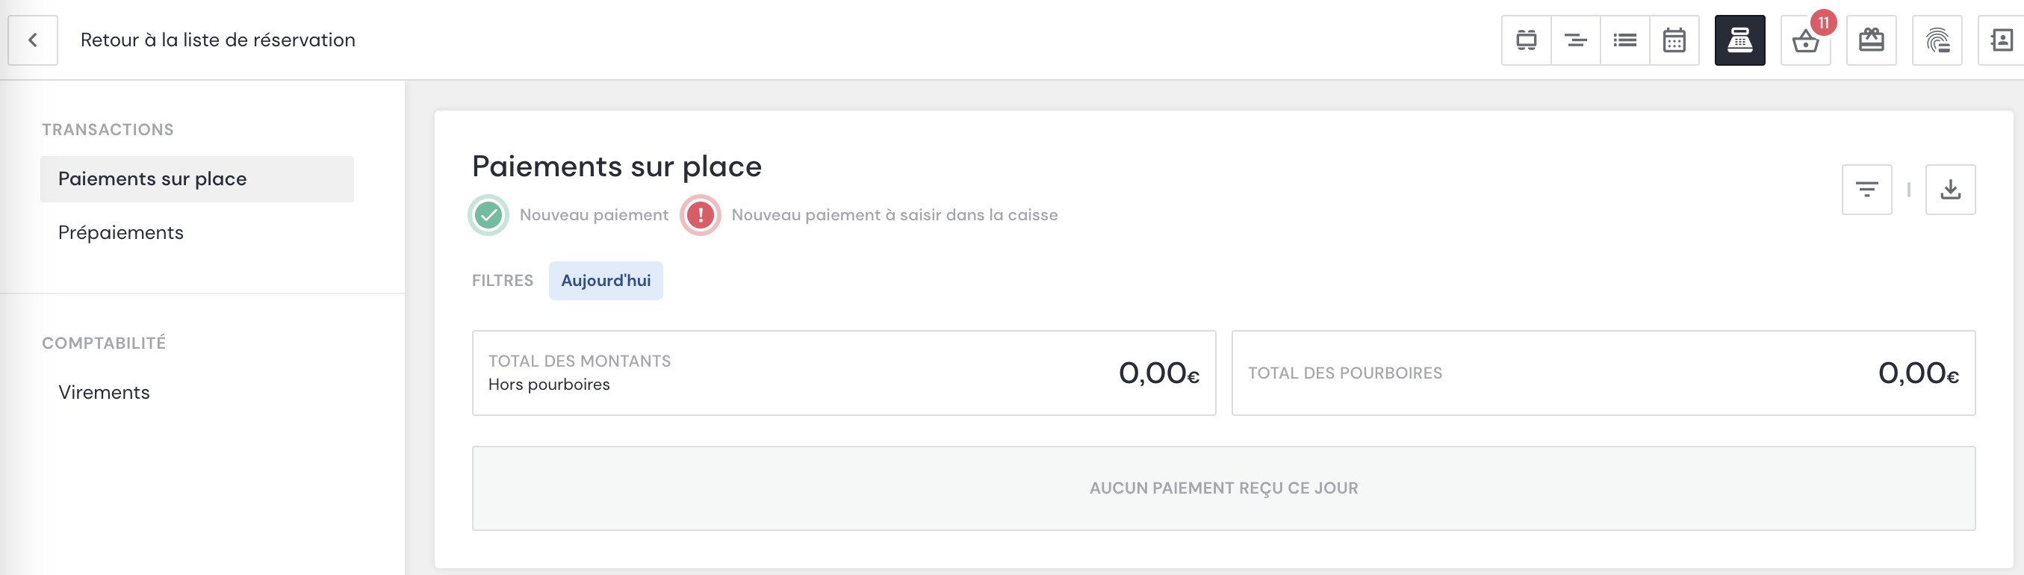The image size is (2024, 575).
Task: Select the cash register icon
Action: 1739,40
